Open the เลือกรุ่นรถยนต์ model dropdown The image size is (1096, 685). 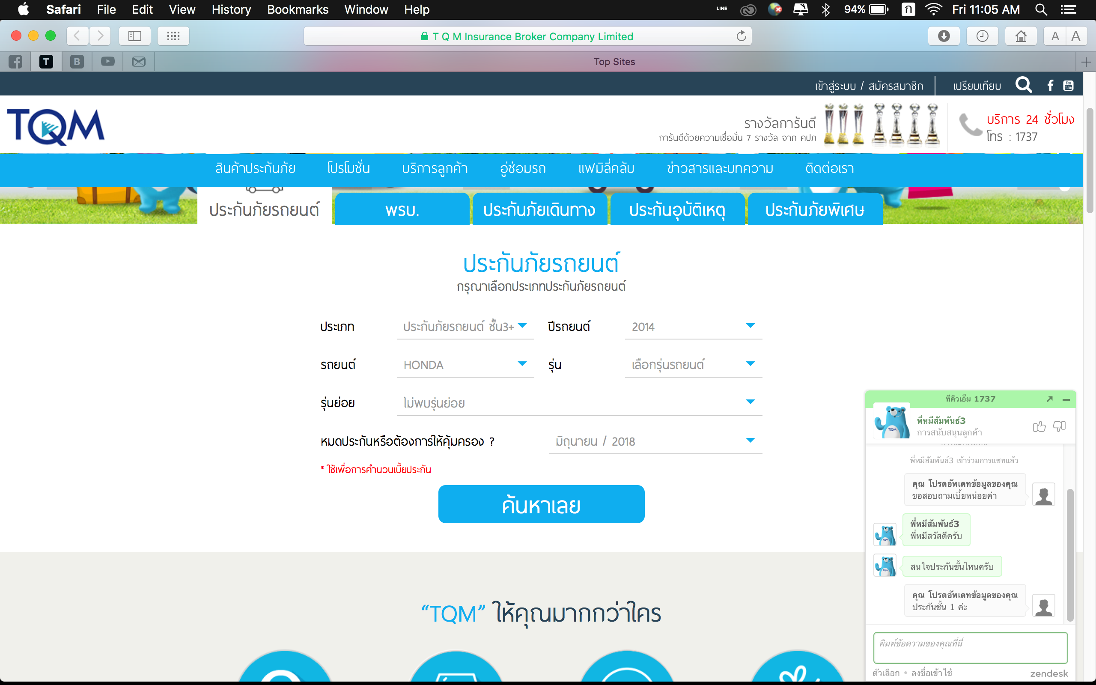pyautogui.click(x=694, y=364)
